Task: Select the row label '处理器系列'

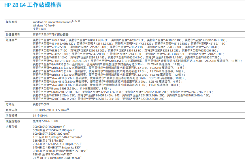Action: [x=13, y=35]
